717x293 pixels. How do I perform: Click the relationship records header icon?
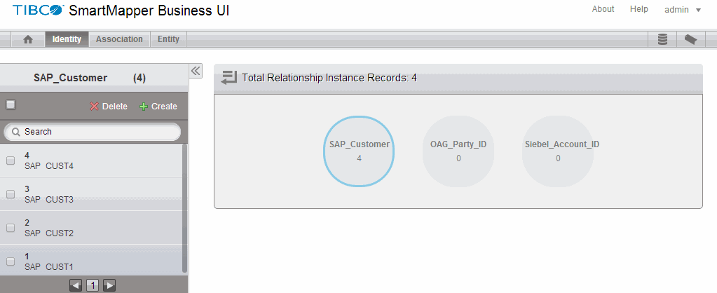229,78
